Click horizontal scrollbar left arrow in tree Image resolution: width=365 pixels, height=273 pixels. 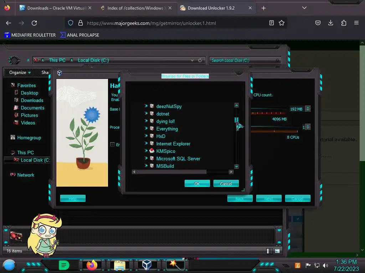pos(134,172)
